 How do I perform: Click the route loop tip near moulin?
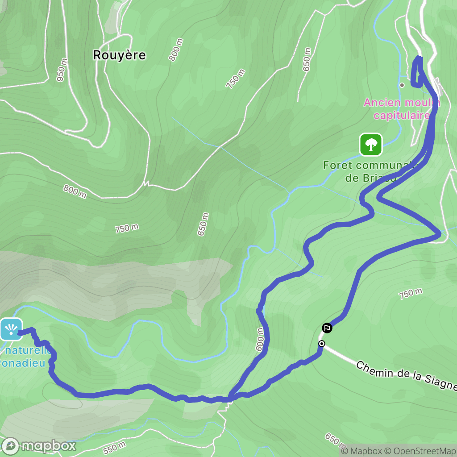click(x=419, y=58)
